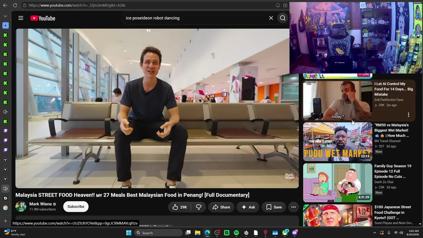This screenshot has height=238, width=423.
Task: Open the Mark Wiens channel avatar
Action: [21, 207]
